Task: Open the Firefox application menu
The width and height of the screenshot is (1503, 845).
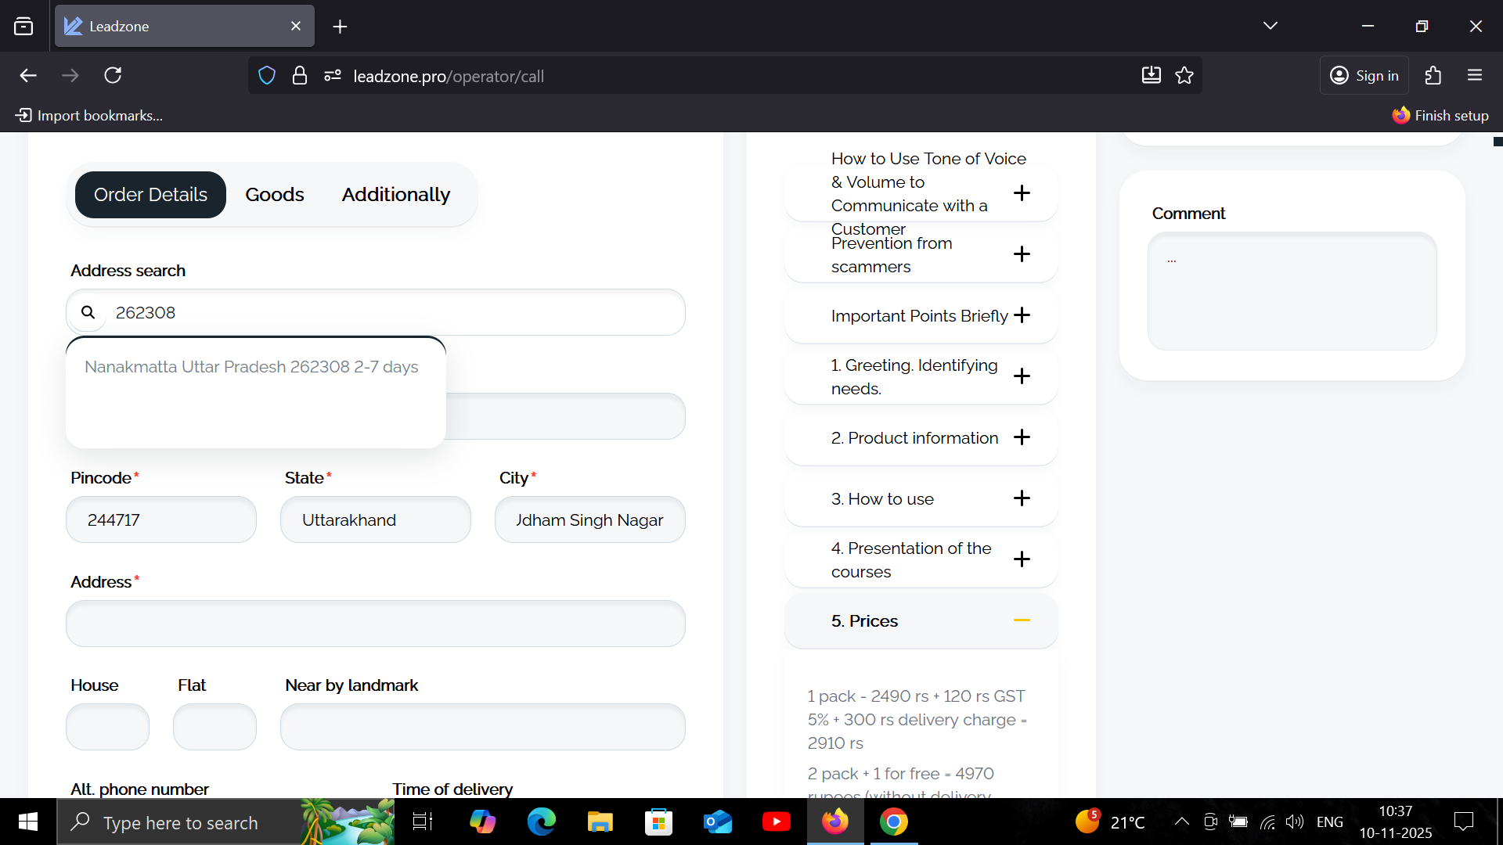Action: point(1475,75)
